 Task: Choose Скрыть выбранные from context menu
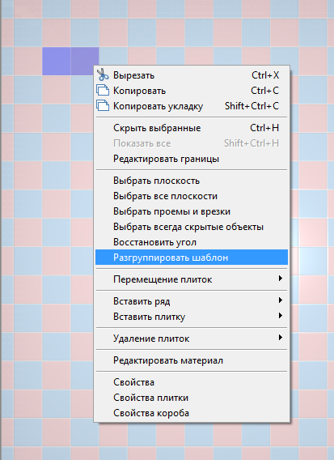[x=192, y=128]
